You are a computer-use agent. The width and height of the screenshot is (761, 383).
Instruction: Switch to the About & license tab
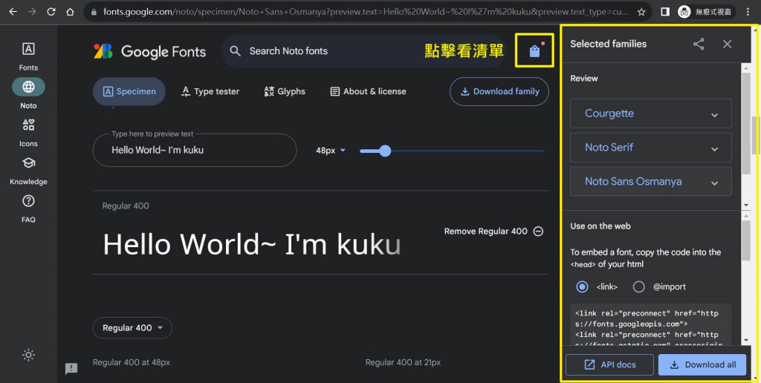tap(369, 91)
